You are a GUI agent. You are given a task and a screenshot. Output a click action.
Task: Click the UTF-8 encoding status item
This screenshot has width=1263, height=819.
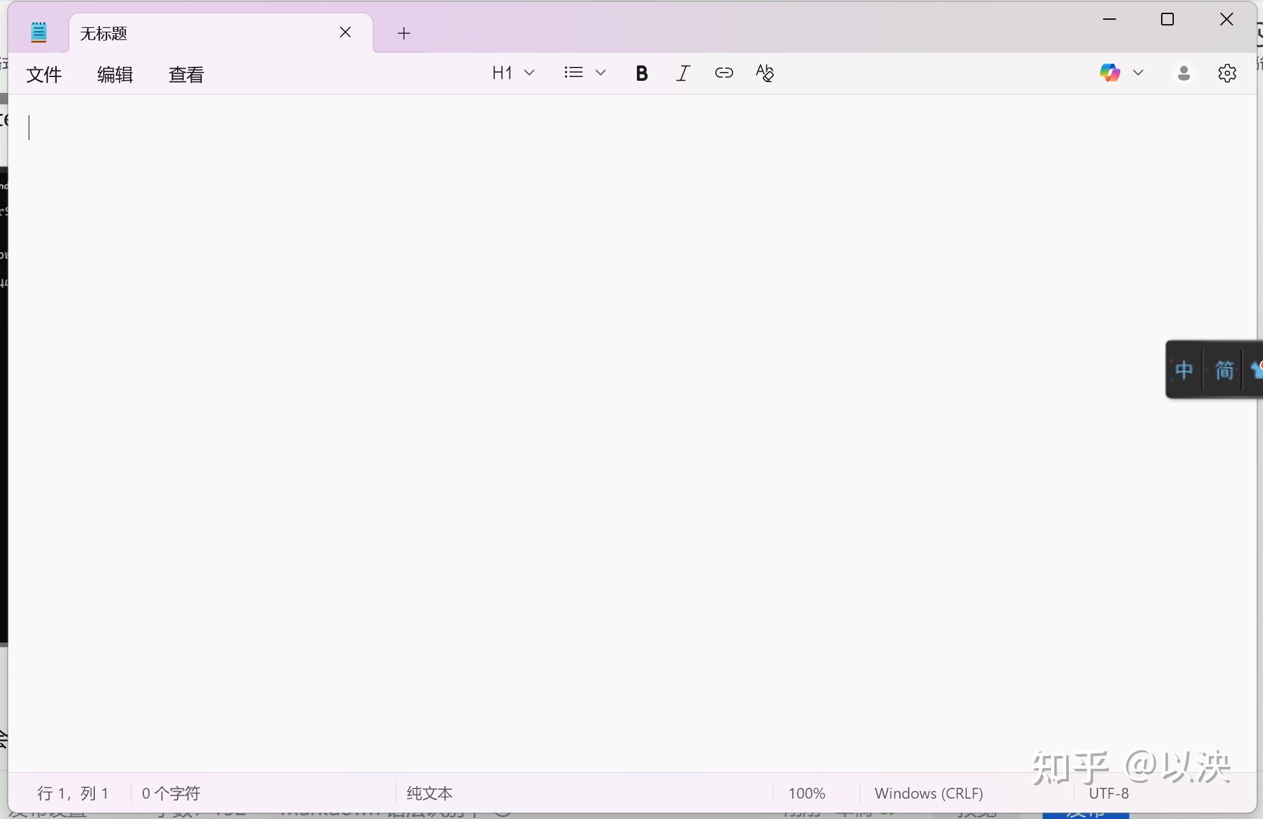[1109, 793]
